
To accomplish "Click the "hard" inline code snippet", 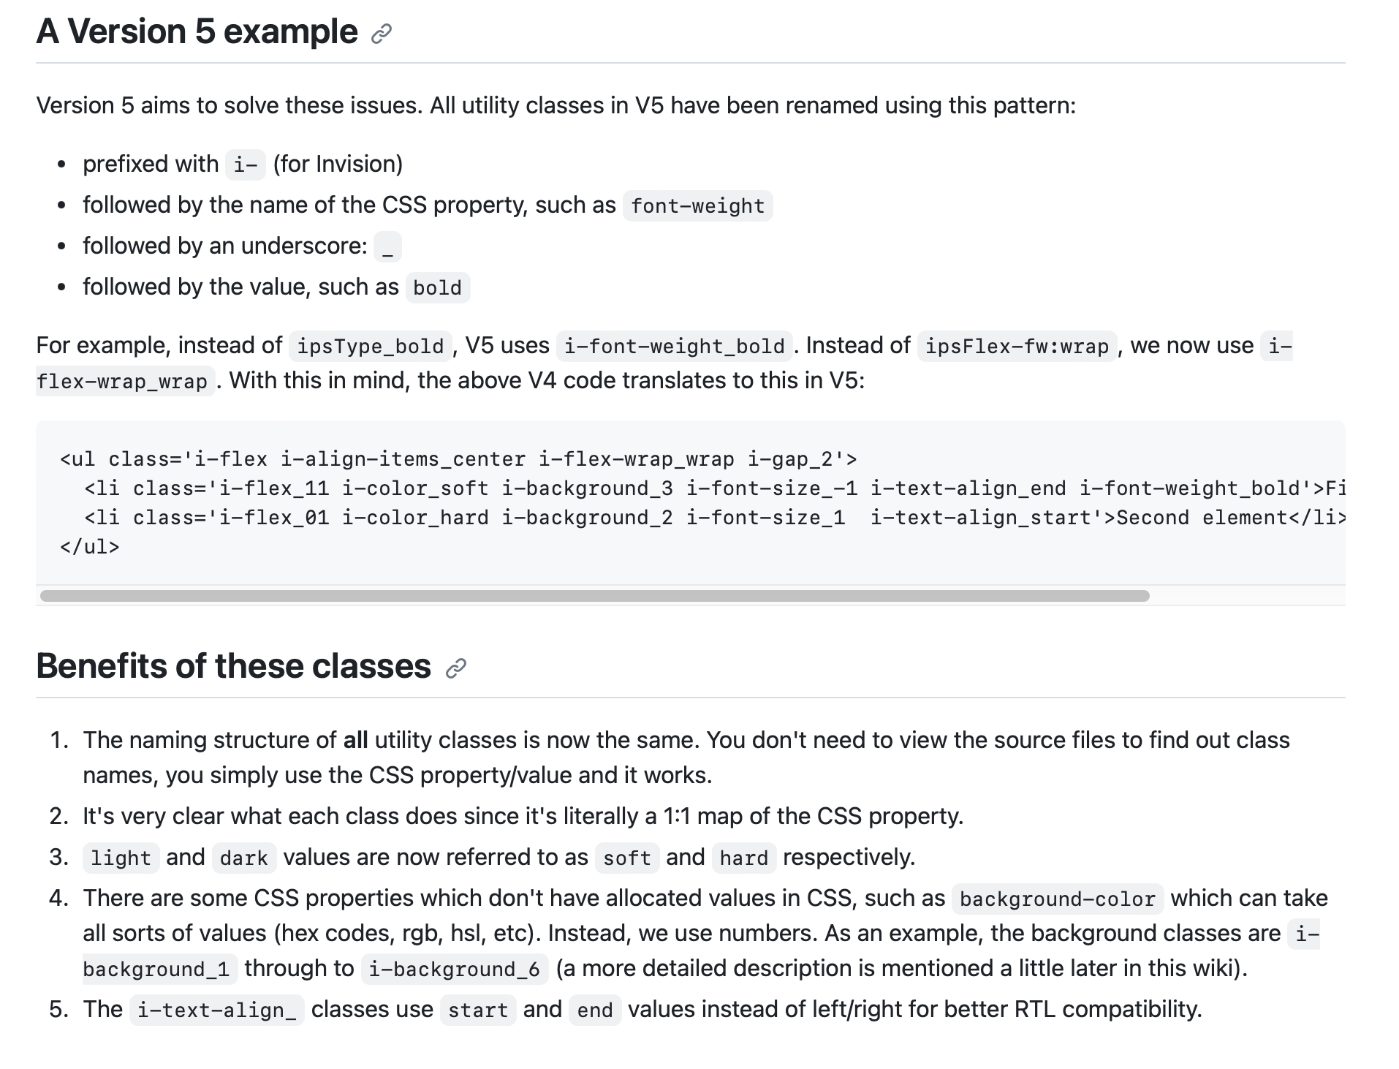I will (x=743, y=858).
